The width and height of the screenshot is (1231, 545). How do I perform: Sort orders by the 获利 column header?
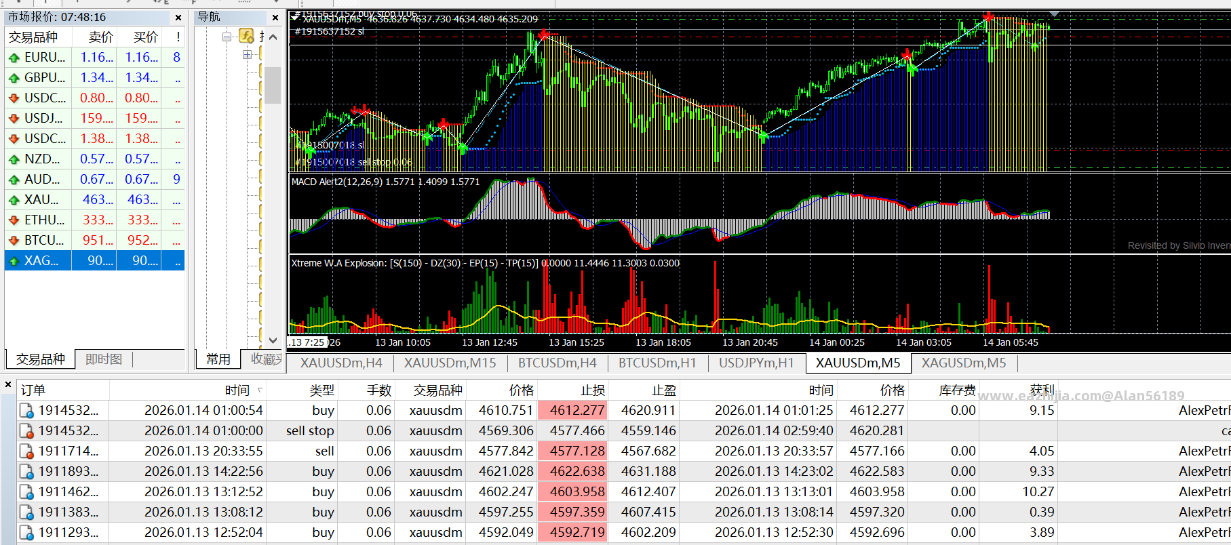pos(1042,390)
